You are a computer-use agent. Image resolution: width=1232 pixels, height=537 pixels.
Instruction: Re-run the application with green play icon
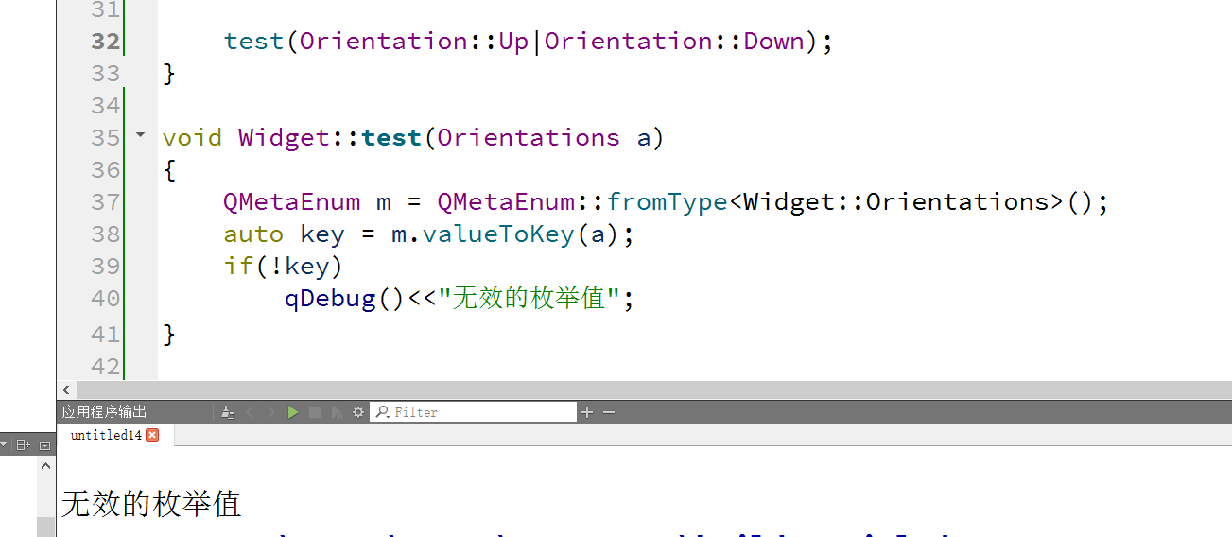pyautogui.click(x=293, y=412)
